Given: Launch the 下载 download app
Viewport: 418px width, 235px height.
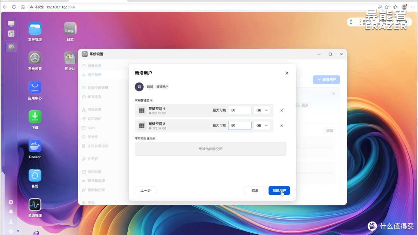Looking at the screenshot, I should click(x=35, y=117).
